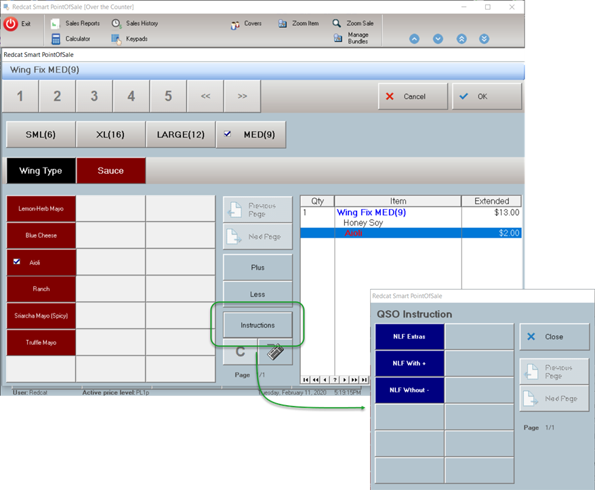
Task: Click the ? navigator button
Action: coord(335,379)
